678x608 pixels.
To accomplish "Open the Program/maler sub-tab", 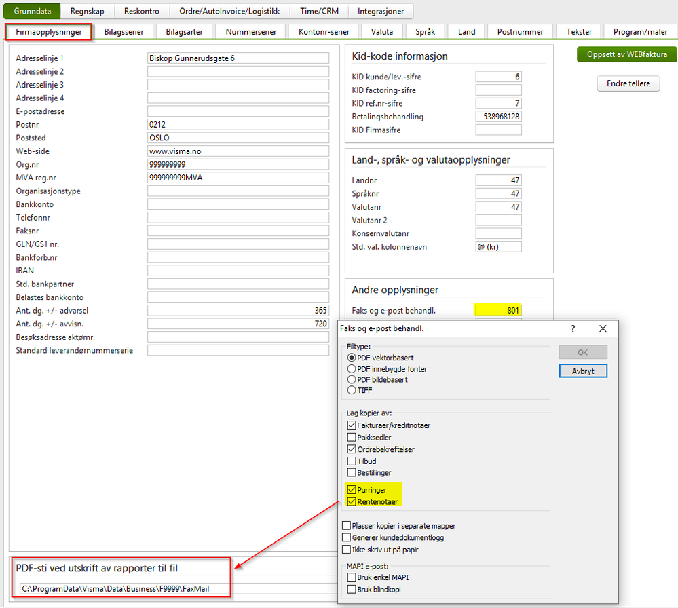I will [x=640, y=32].
